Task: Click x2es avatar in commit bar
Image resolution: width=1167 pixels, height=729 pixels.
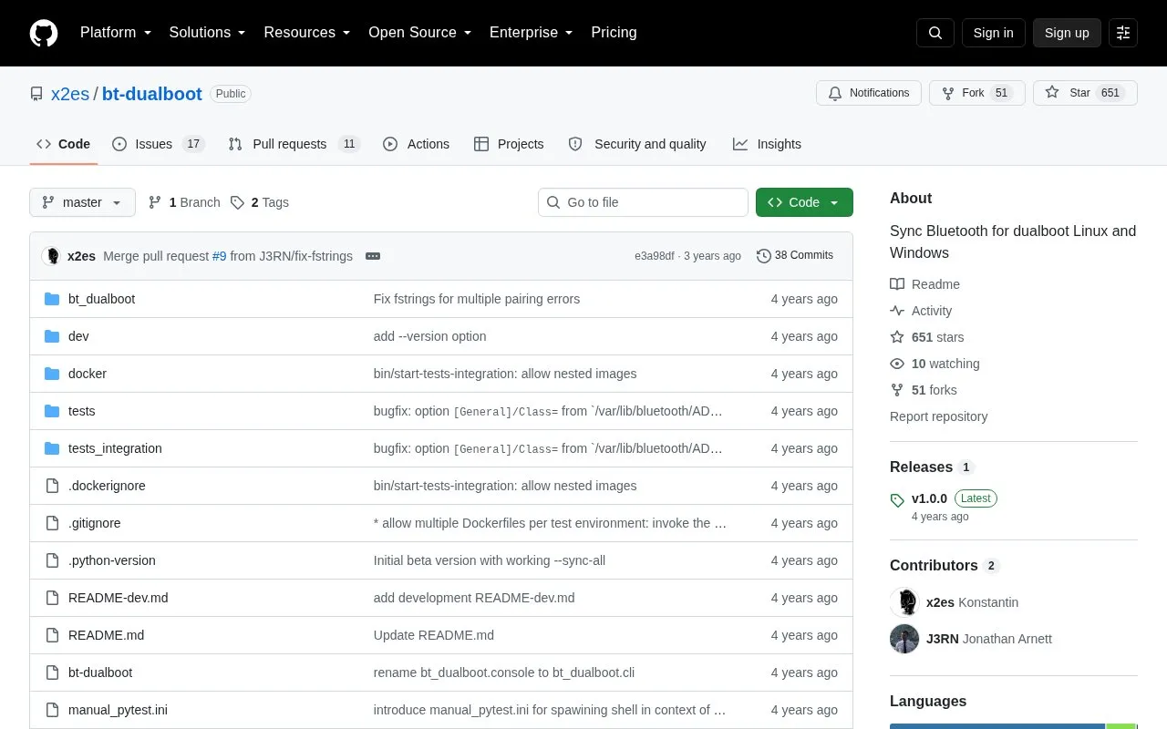Action: (51, 256)
